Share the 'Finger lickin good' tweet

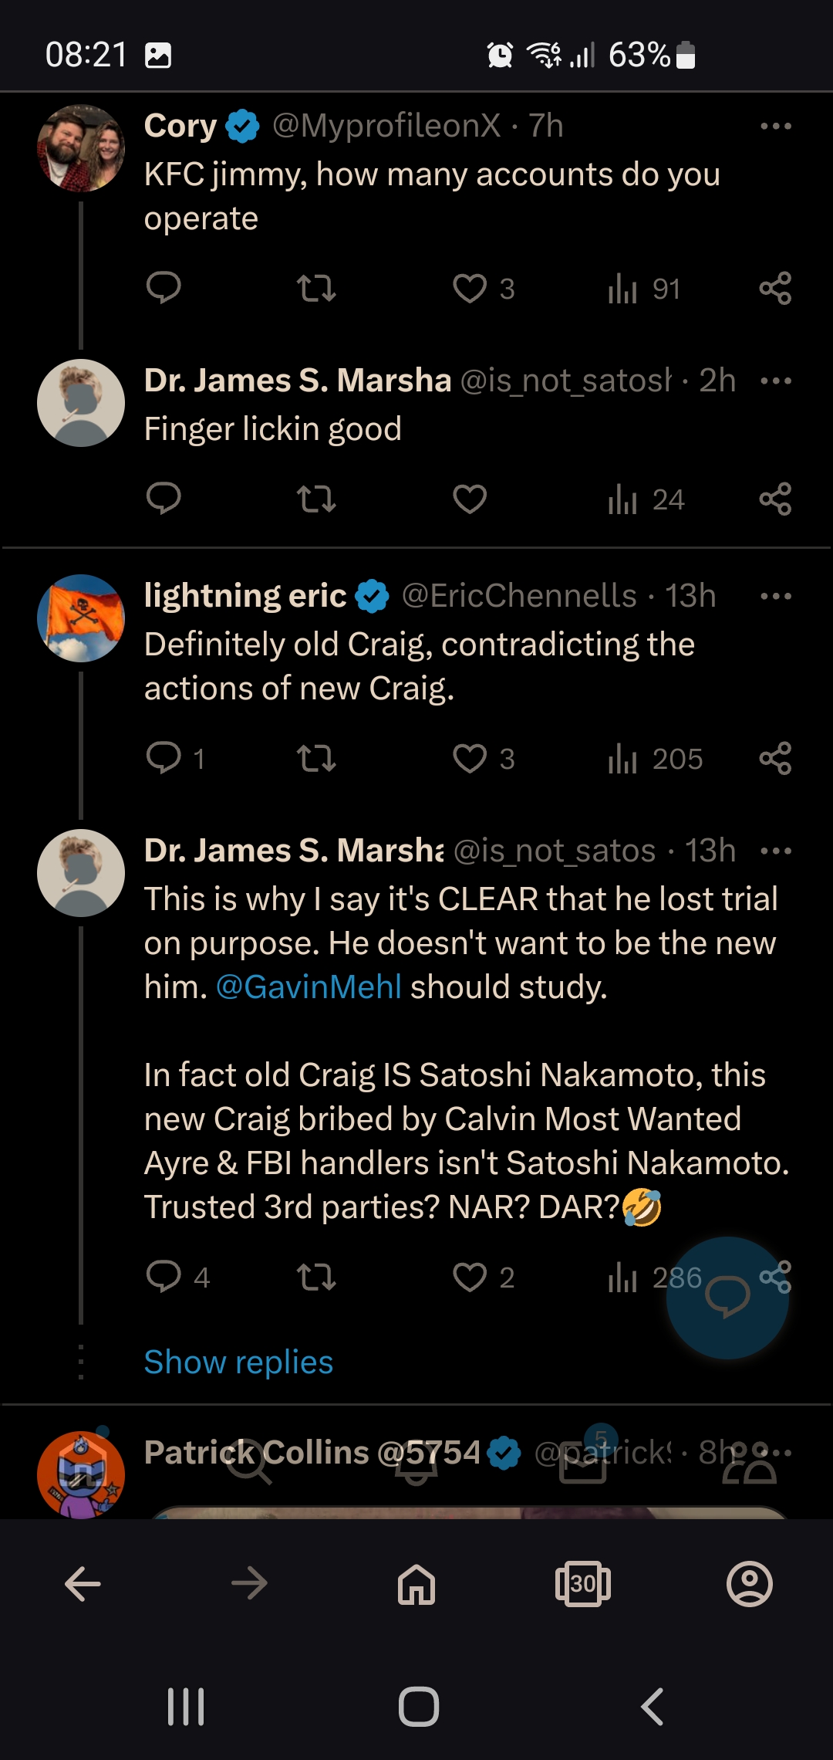click(775, 499)
